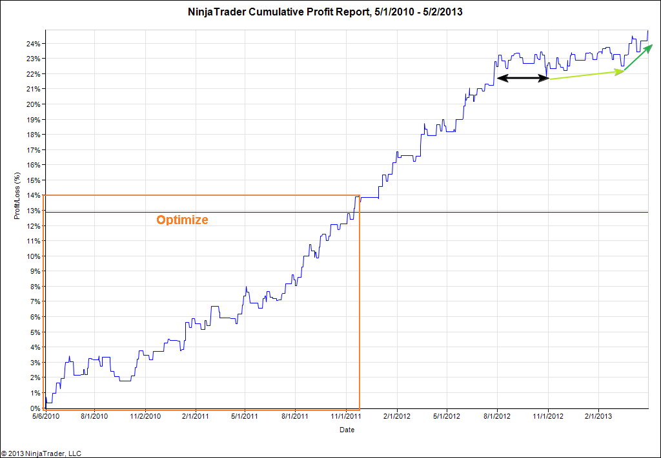Click the Date axis title
Viewport: 661px width, 458px height.
pyautogui.click(x=347, y=430)
